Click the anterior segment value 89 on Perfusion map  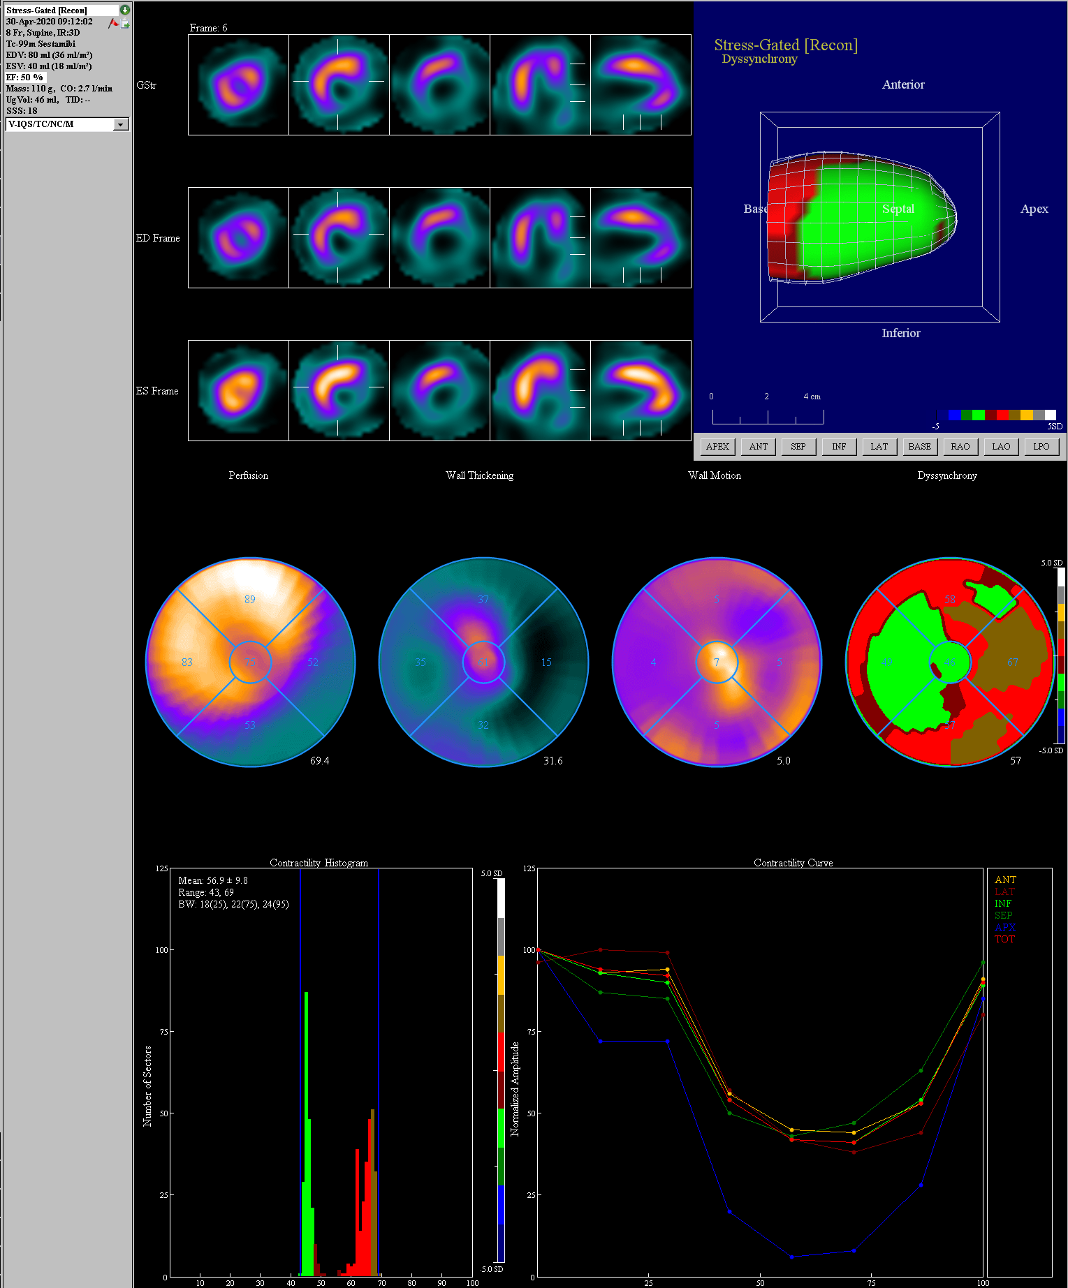250,600
